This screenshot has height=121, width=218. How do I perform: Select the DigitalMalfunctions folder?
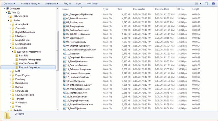pyautogui.click(x=25, y=32)
